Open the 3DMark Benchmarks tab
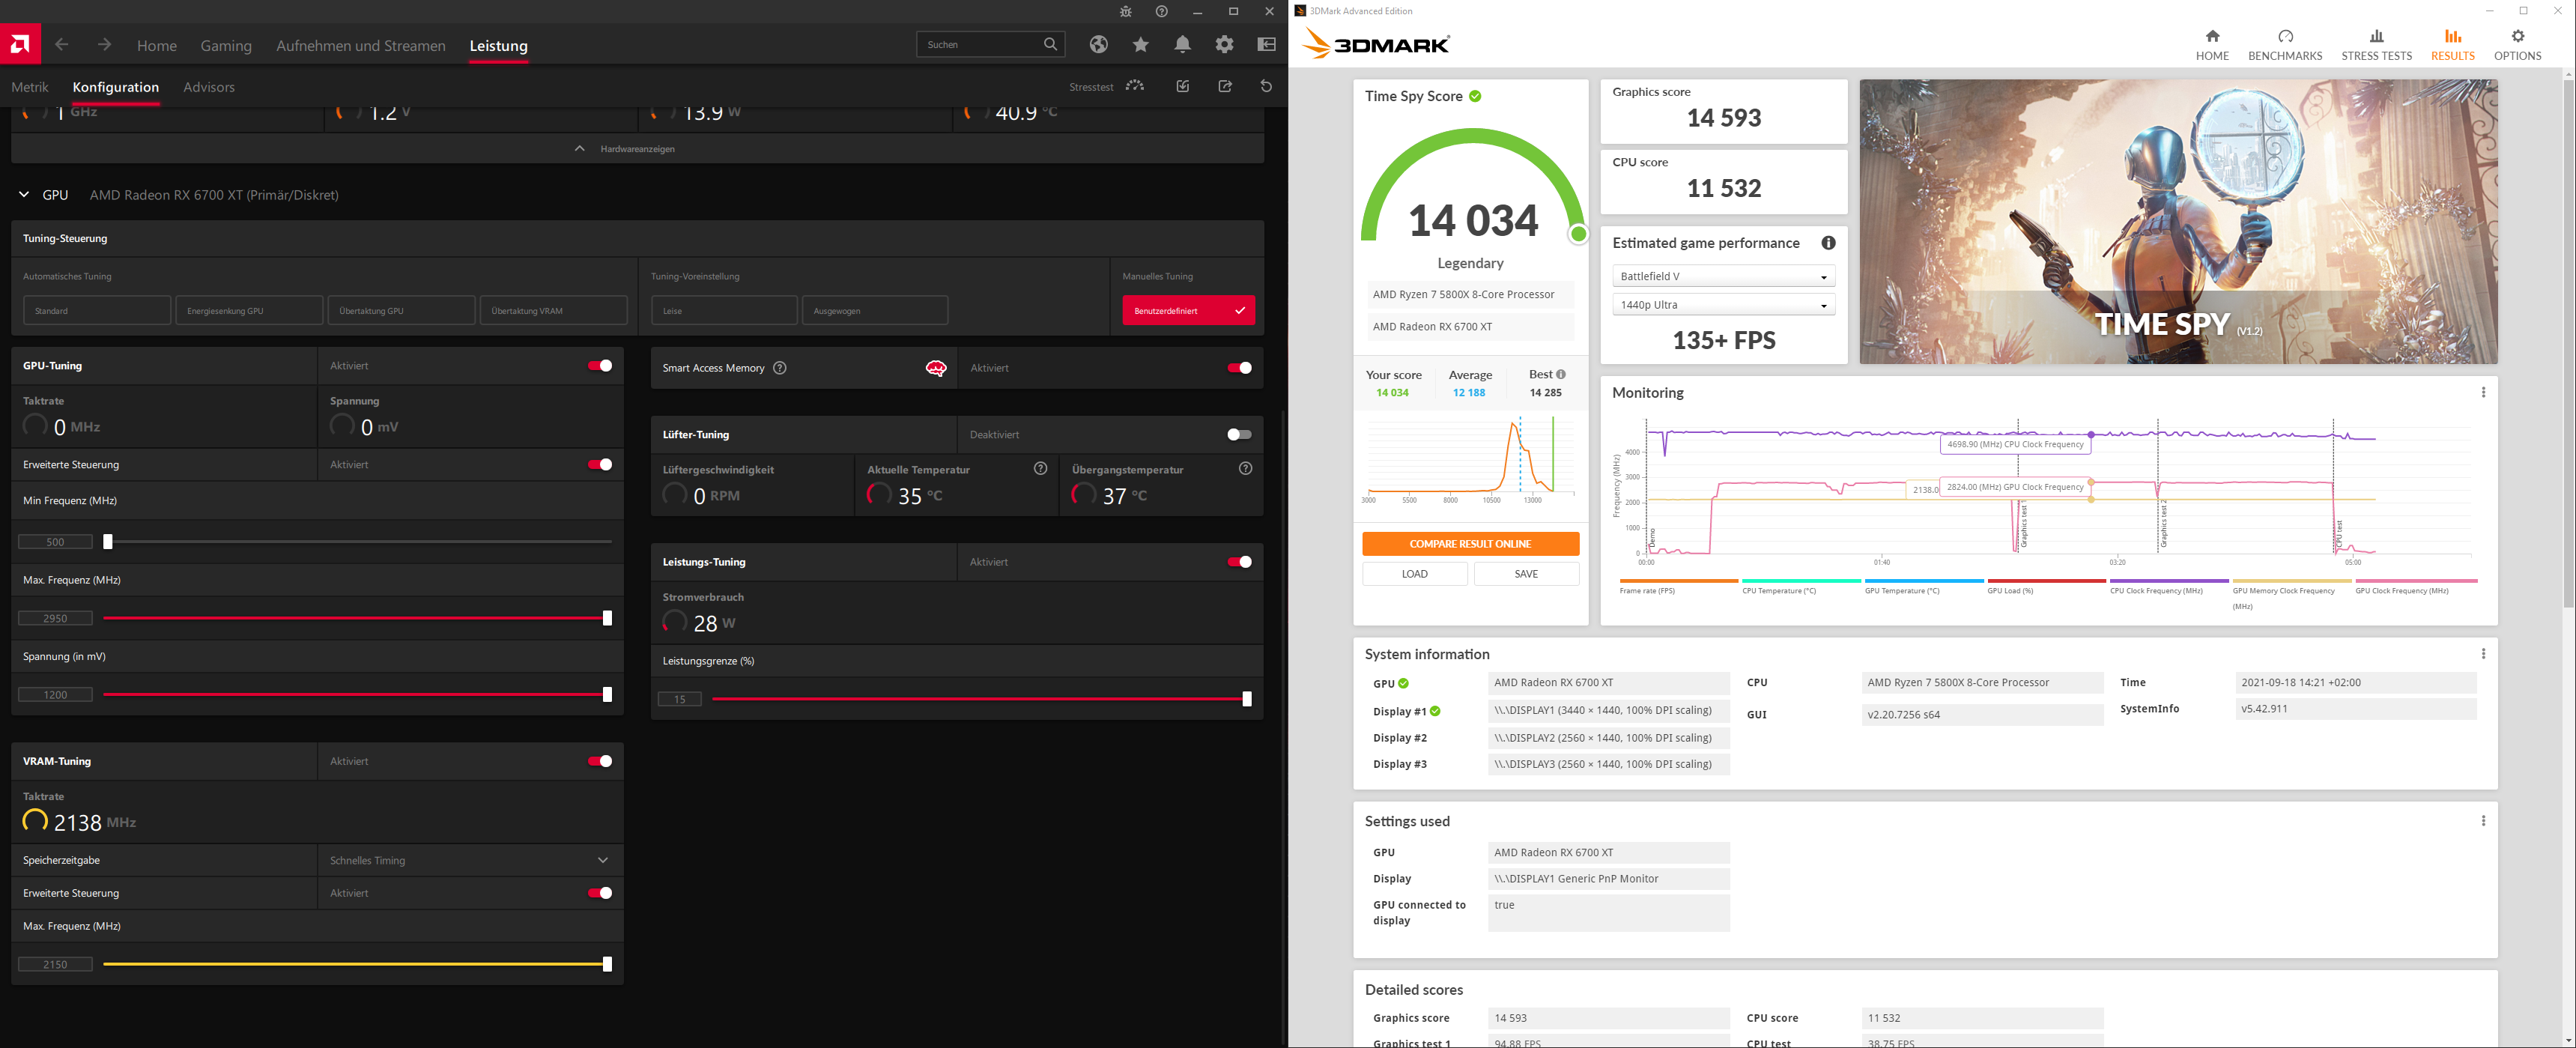The height and width of the screenshot is (1048, 2576). (x=2285, y=45)
